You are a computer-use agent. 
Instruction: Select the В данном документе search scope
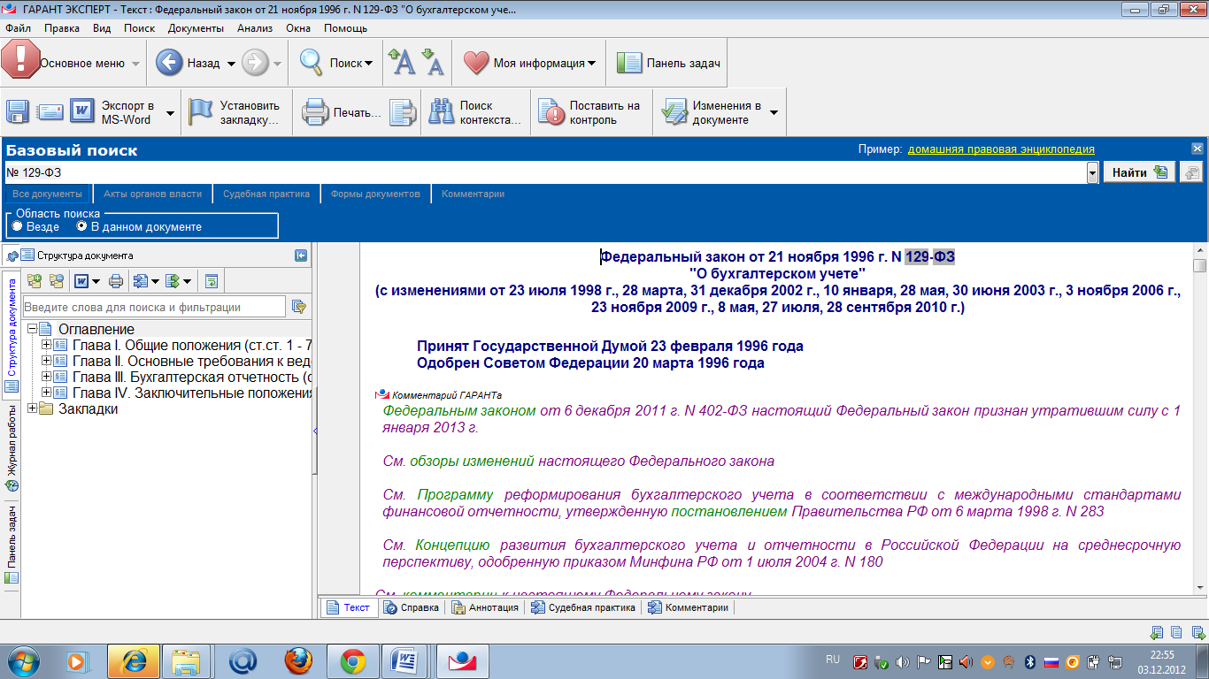coord(82,226)
